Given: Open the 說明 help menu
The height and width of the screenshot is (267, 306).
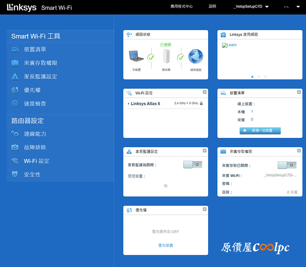Looking at the screenshot, I should pyautogui.click(x=212, y=6).
